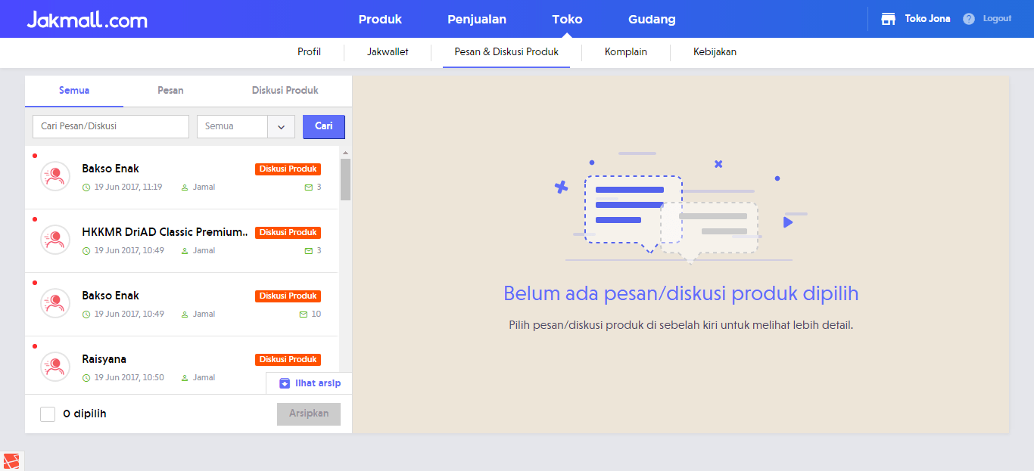Click the scrollbar up arrow in message list
1034x471 pixels.
click(345, 153)
